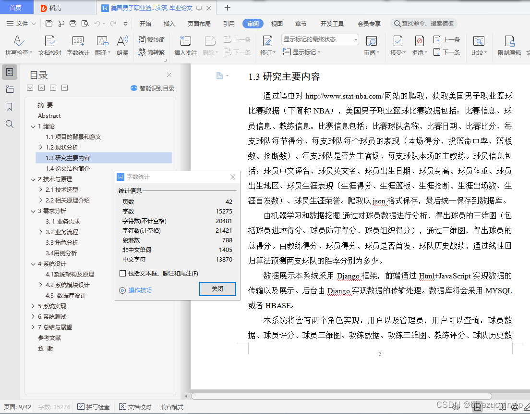The width and height of the screenshot is (530, 414).
Task: Open 限制编辑 restrict editing
Action: tap(509, 45)
